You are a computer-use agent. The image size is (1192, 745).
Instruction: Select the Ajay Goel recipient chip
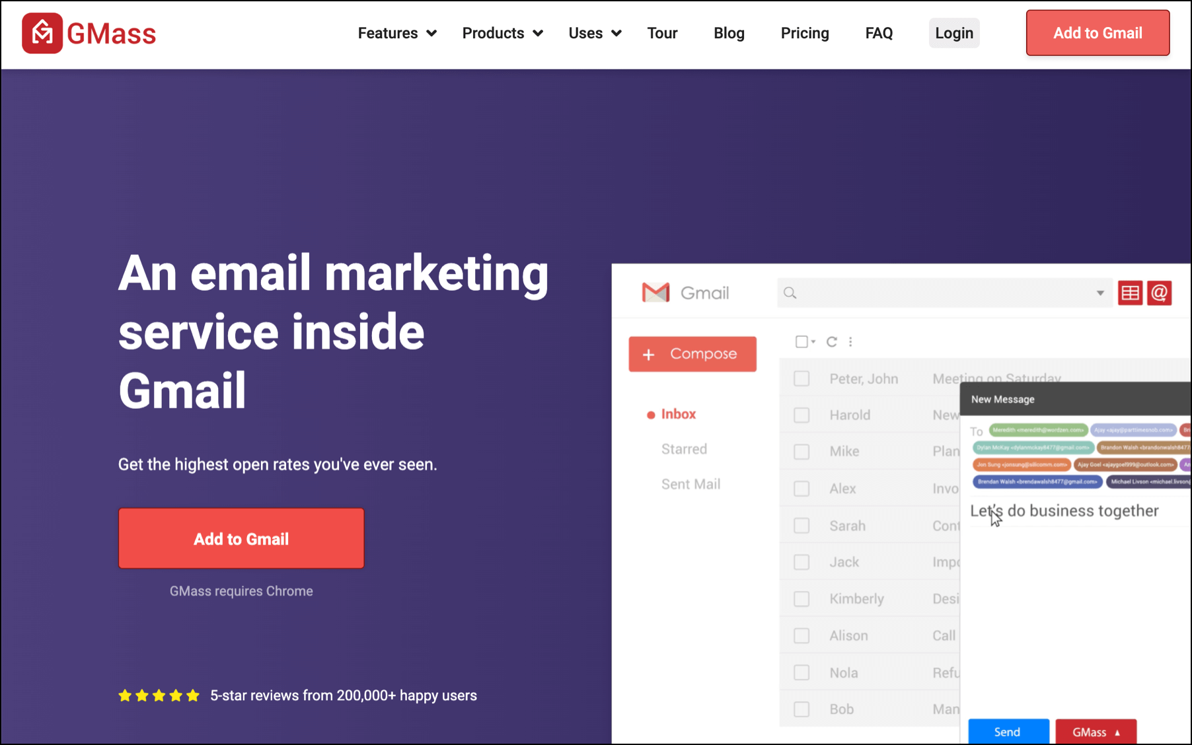(x=1126, y=464)
